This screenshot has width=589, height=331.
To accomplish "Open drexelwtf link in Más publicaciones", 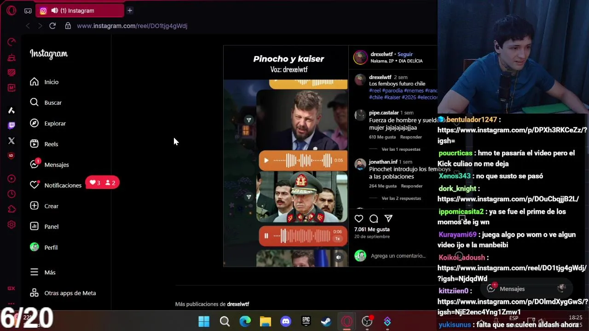I will point(238,304).
